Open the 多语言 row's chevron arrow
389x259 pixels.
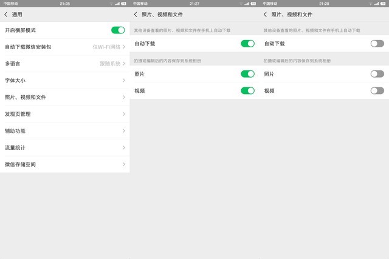pyautogui.click(x=124, y=64)
